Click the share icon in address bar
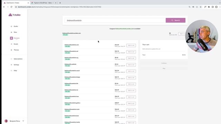Image resolution: width=221 pixels, height=124 pixels. (197, 7)
